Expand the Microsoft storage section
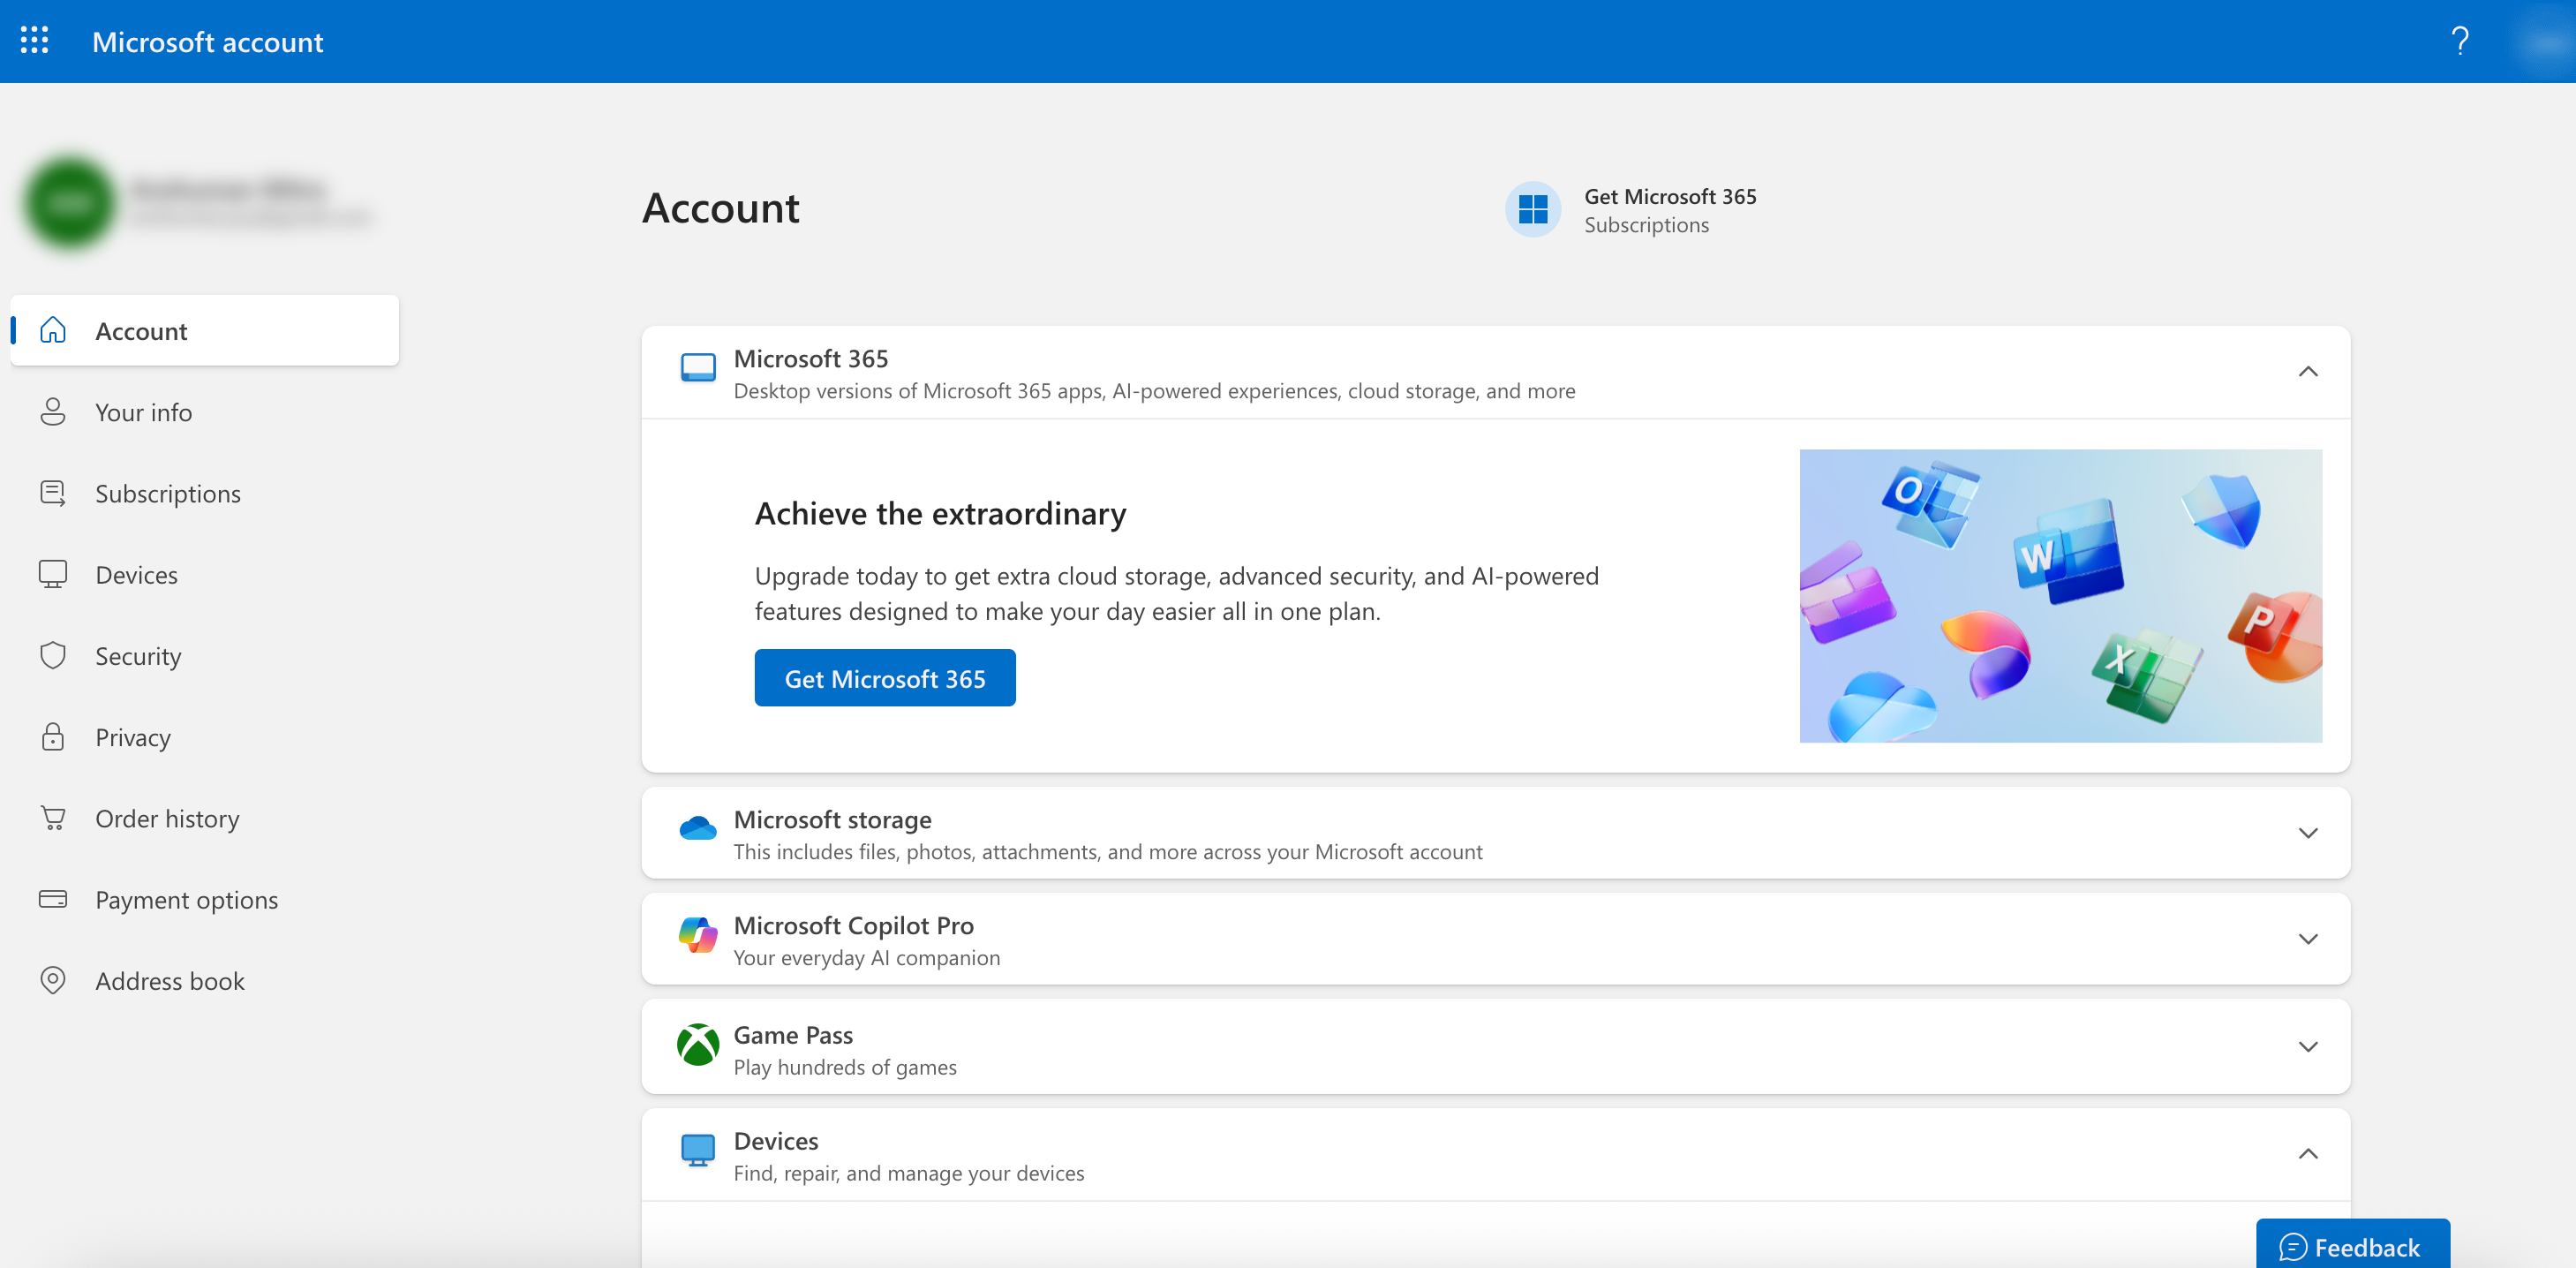This screenshot has height=1268, width=2576. point(2308,833)
